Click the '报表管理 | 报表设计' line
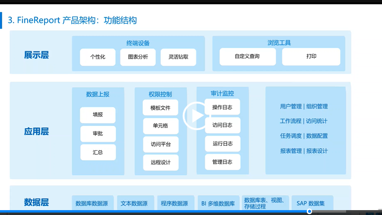382x215 pixels. click(x=304, y=151)
